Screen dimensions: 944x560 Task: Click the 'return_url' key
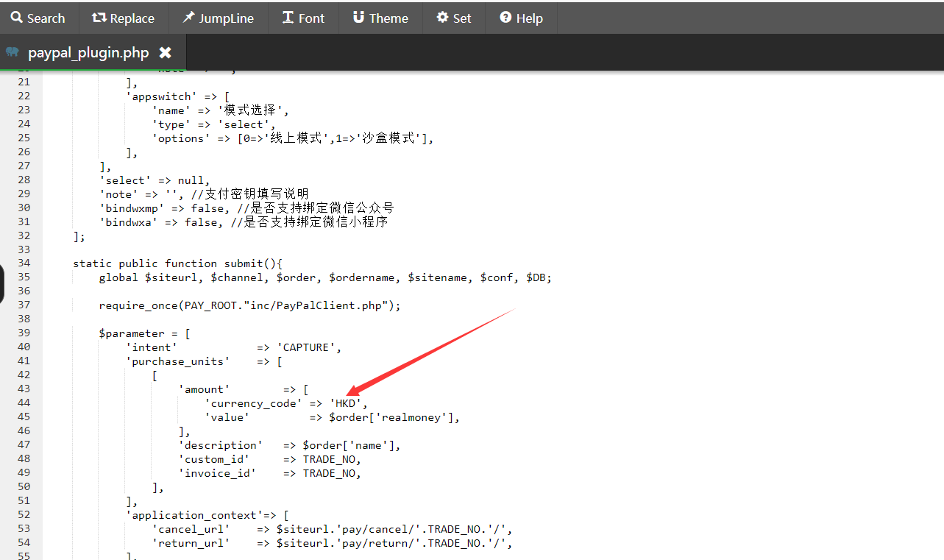coord(191,543)
